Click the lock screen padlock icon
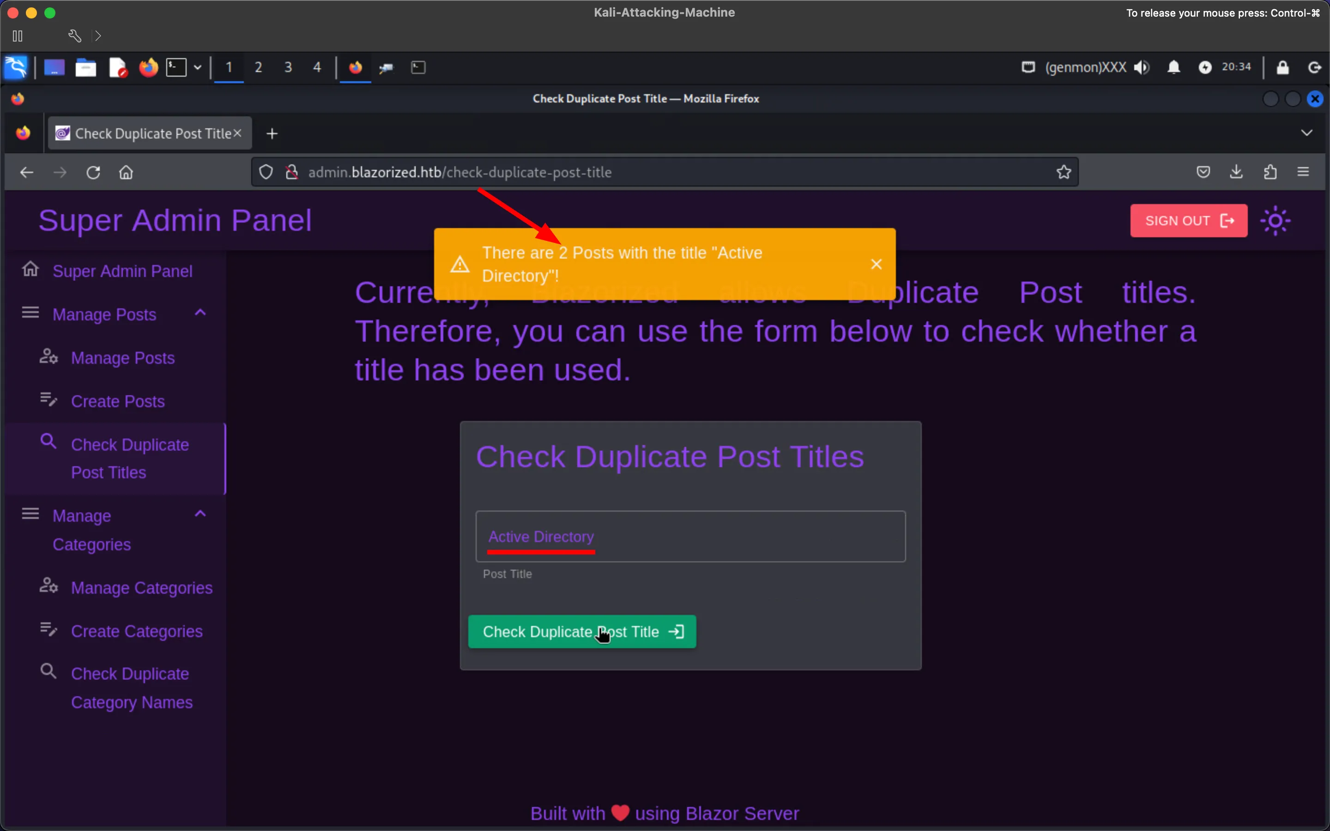Screen dimensions: 1330x831 point(1283,67)
